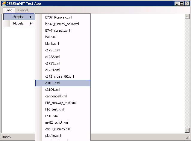Select the blank.xml entry
Image resolution: width=191 pixels, height=141 pixels.
pos(52,44)
